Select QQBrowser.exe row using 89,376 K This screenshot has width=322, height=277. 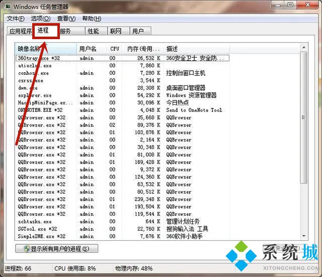(x=122, y=125)
